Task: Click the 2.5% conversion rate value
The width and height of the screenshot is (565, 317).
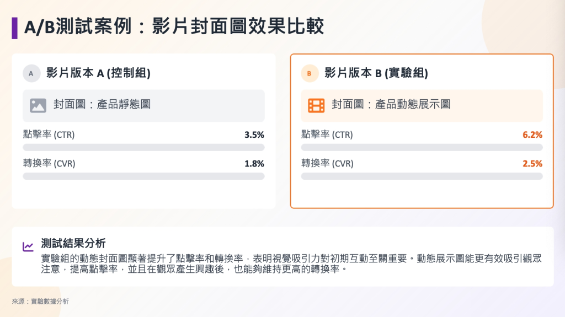Action: coord(532,164)
